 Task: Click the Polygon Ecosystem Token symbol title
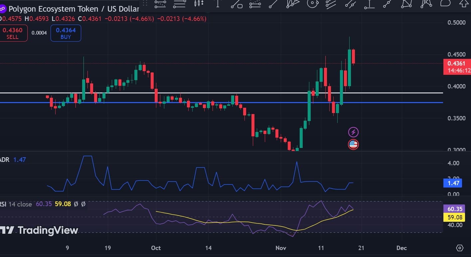(x=74, y=9)
